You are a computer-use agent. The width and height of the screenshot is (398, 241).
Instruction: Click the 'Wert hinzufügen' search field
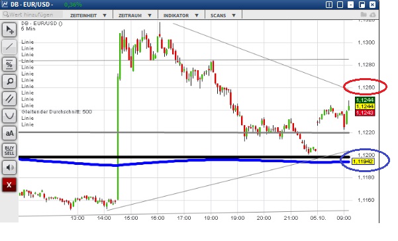tap(32, 15)
